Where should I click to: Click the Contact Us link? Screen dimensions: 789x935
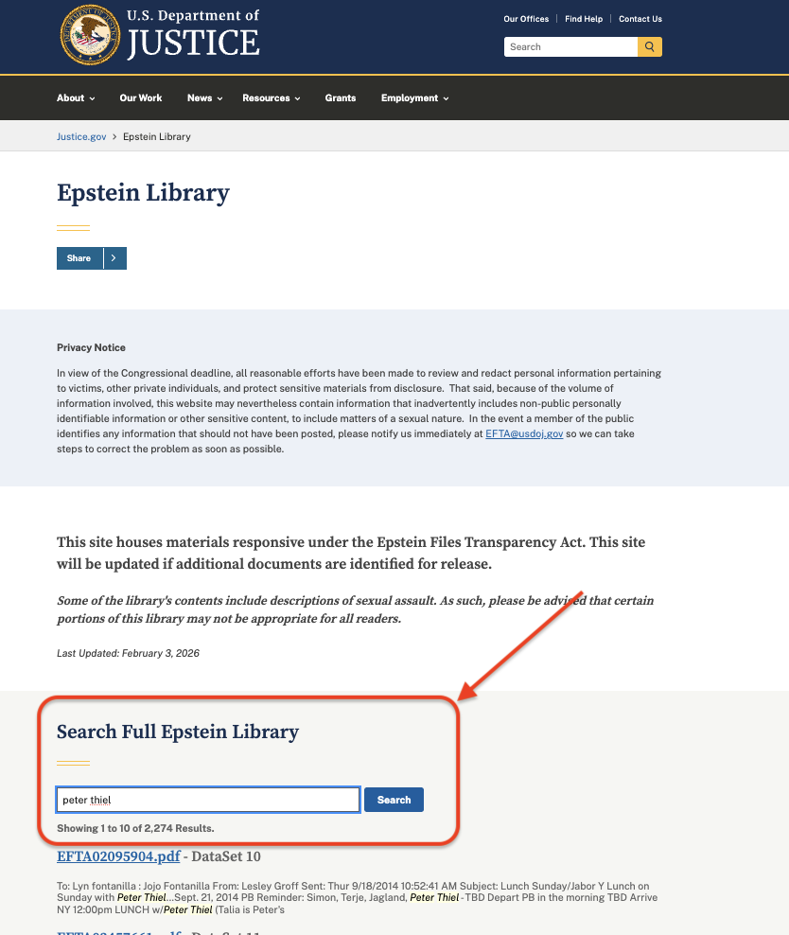(x=640, y=19)
